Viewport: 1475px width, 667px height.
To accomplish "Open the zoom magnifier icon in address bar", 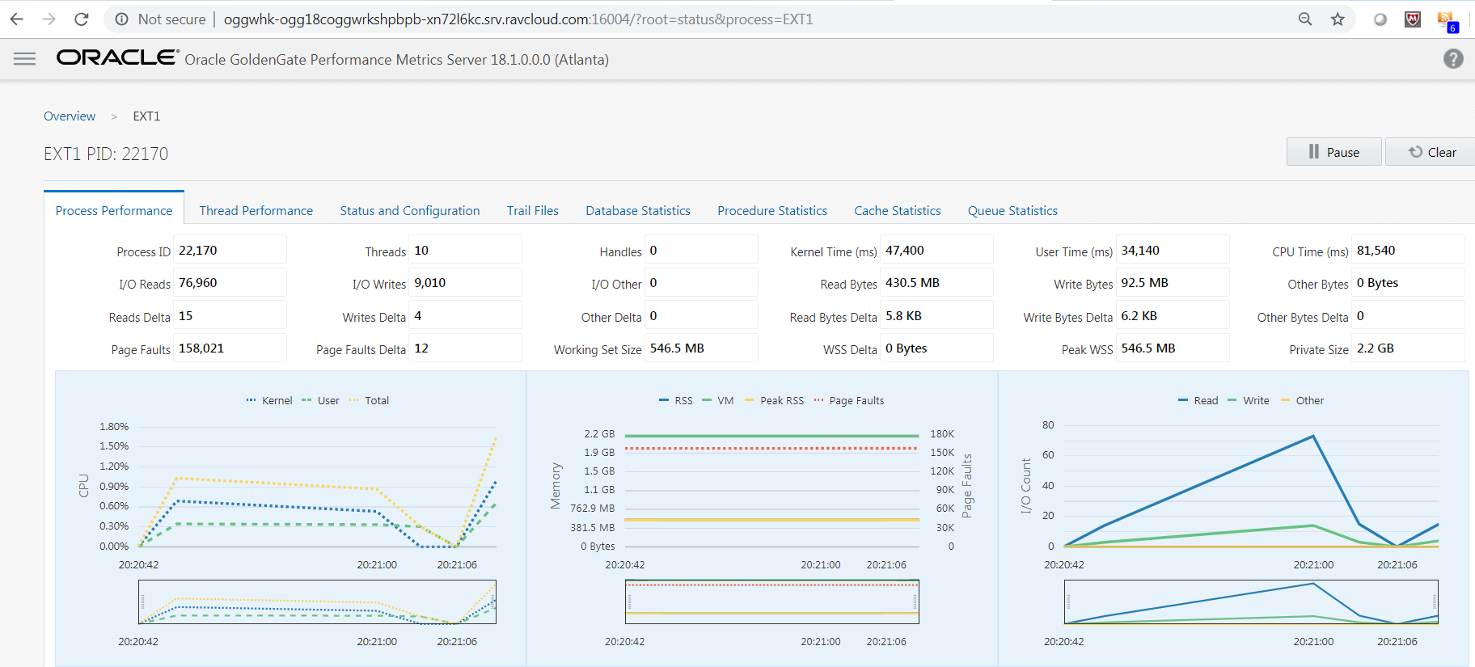I will [x=1305, y=19].
